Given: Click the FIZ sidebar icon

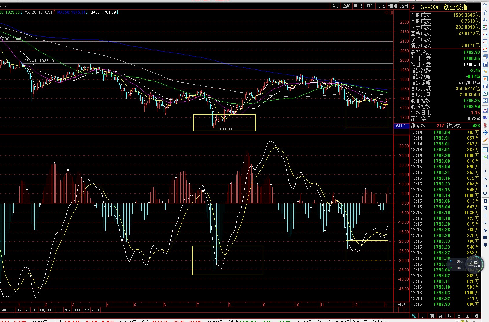Looking at the screenshot, I should coord(485,86).
